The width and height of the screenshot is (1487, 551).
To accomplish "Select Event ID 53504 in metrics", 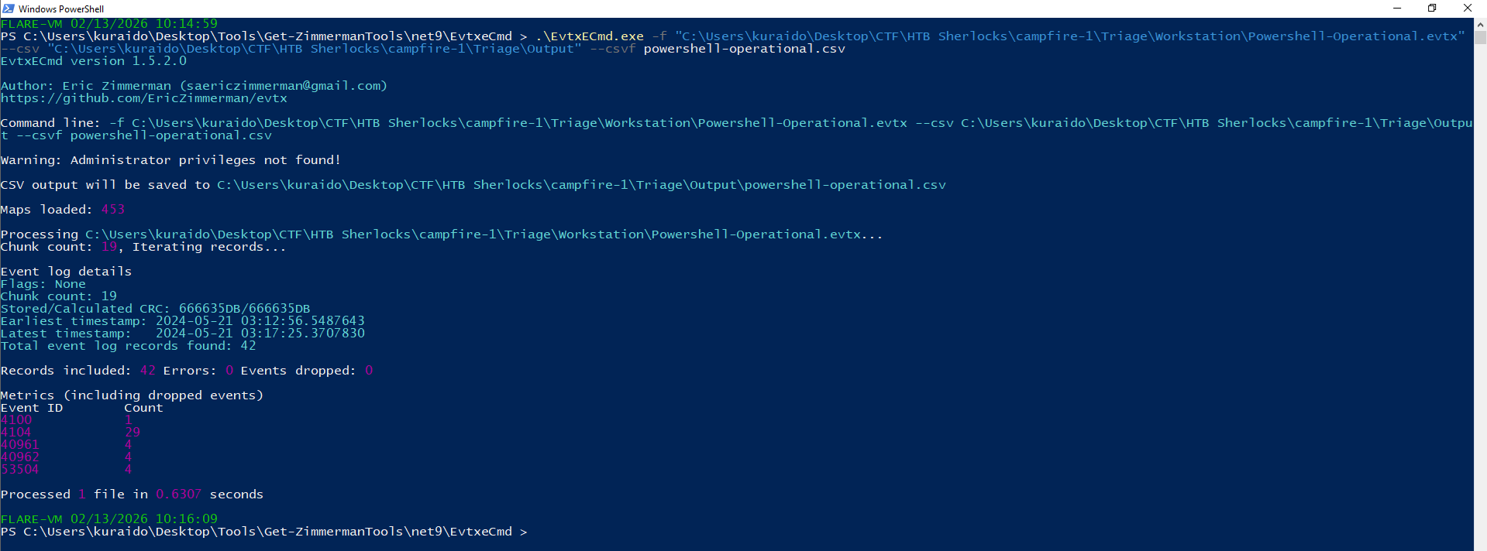I will [x=20, y=470].
